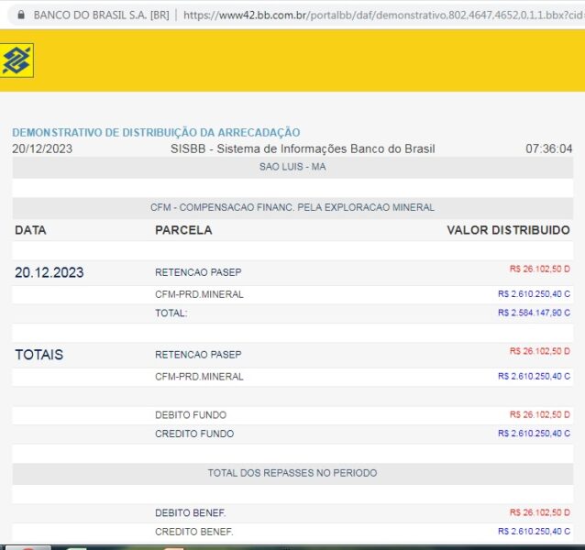Select the date 20.12.2023 in the table
The image size is (585, 550).
50,272
